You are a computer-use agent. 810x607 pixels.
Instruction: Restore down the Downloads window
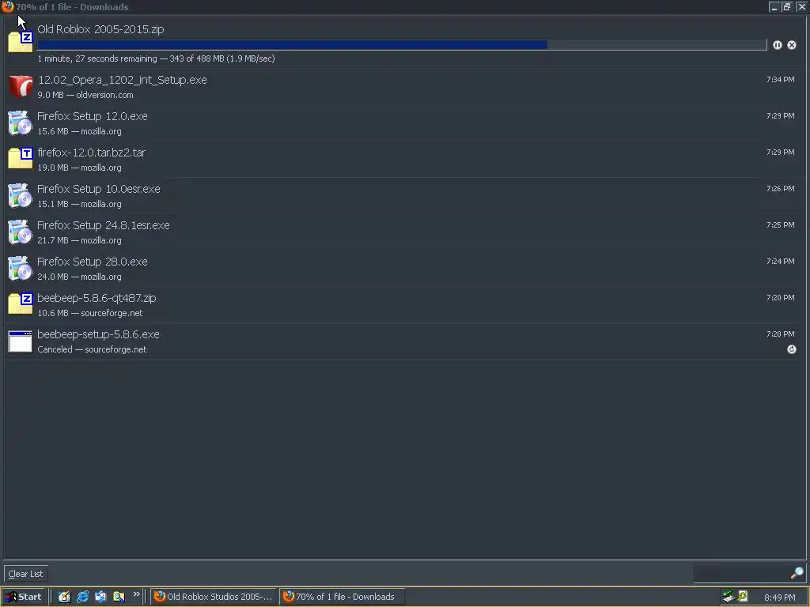pyautogui.click(x=787, y=6)
